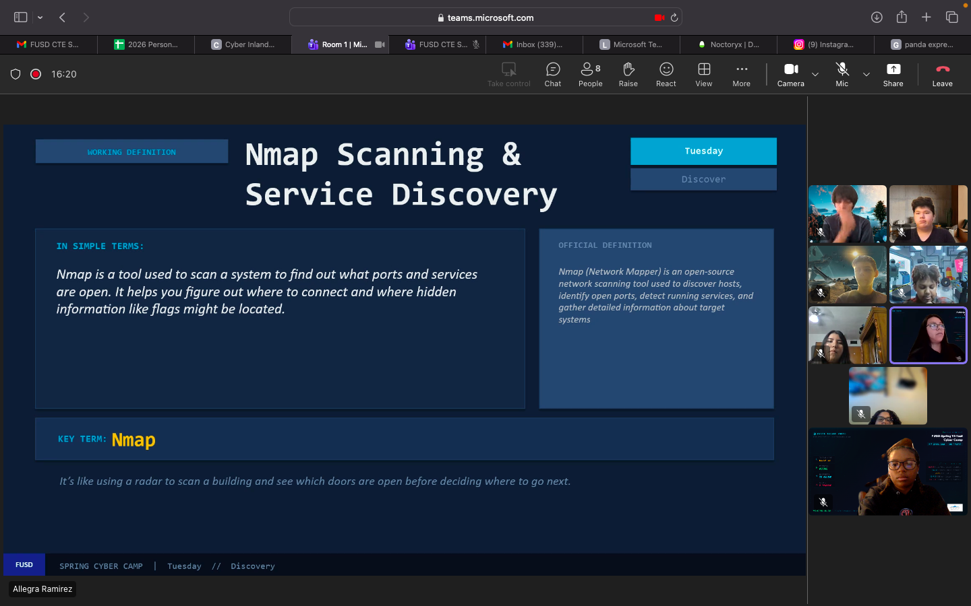
Task: Switch to the Cyber Inland browser tab
Action: pos(243,44)
